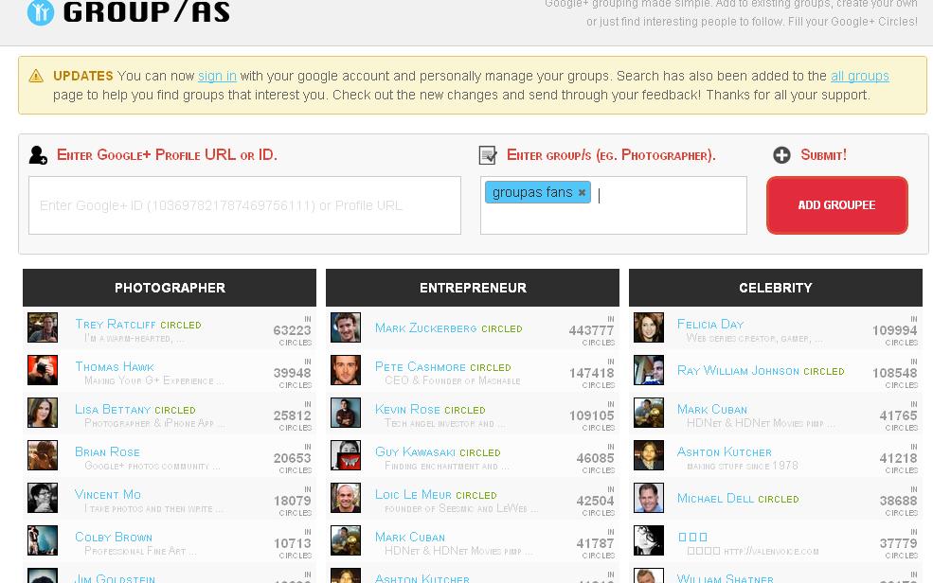Click the Group/As logo icon
Screen dimensions: 933x583
click(41, 12)
